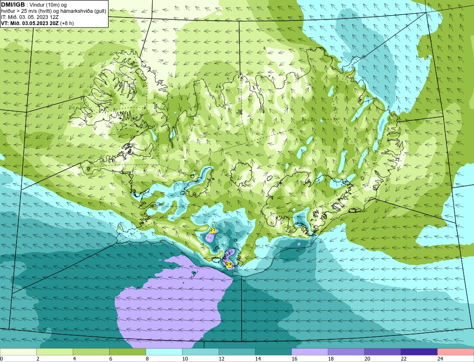Click the hviður > 25 m/s legend description line
Image resolution: width=474 pixels, height=362 pixels.
pyautogui.click(x=54, y=11)
